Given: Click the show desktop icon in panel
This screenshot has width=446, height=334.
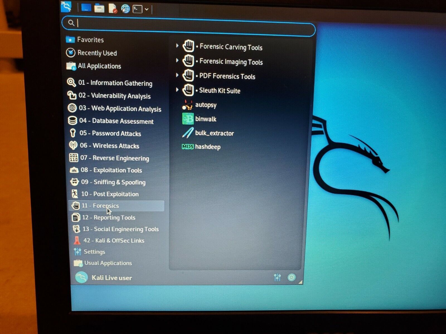Looking at the screenshot, I should click(86, 8).
